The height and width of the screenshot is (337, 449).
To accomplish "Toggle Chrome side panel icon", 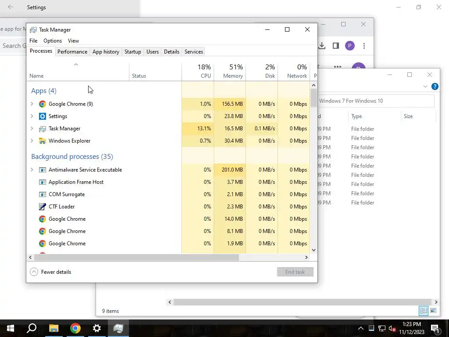I will [336, 46].
